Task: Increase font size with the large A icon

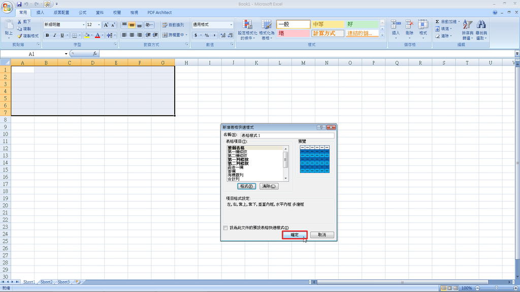Action: [106, 25]
